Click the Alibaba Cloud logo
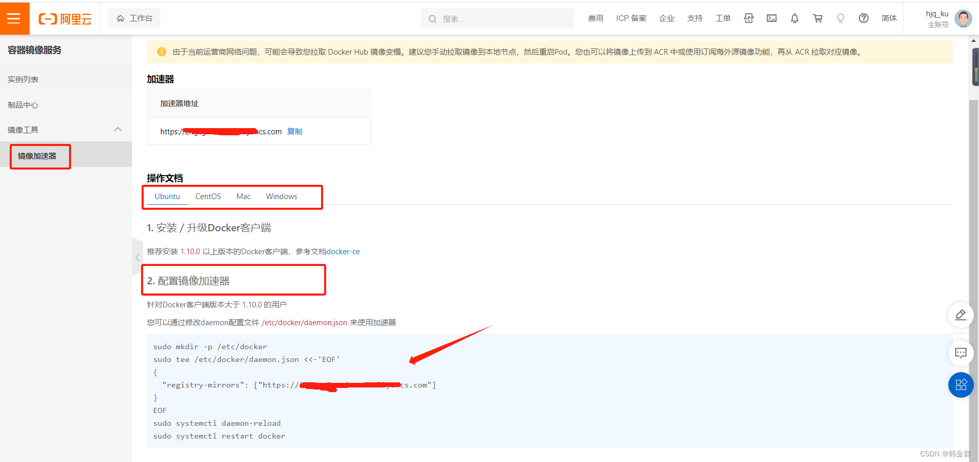This screenshot has width=979, height=462. click(x=65, y=19)
